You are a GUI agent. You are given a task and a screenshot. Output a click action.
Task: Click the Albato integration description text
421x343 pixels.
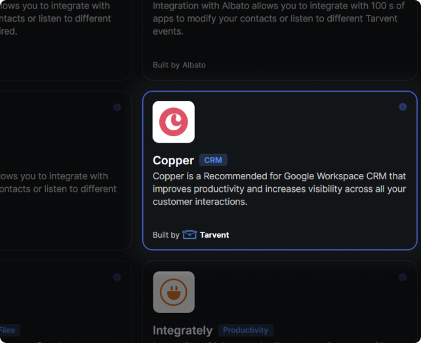click(x=275, y=18)
